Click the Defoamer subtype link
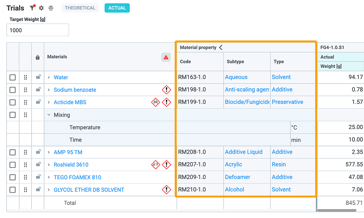The image size is (364, 218). click(238, 177)
